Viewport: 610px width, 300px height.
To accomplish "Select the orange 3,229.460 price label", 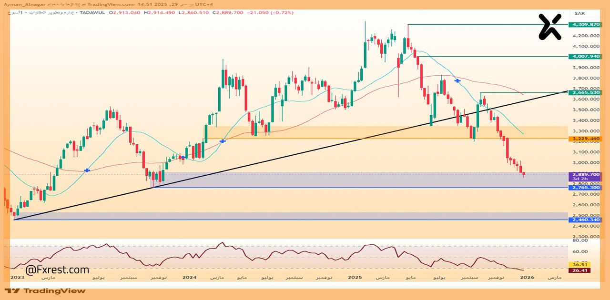I will (586, 139).
